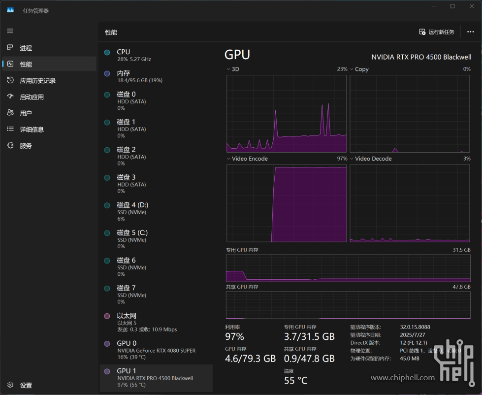Open the 用户 tab

(49, 113)
